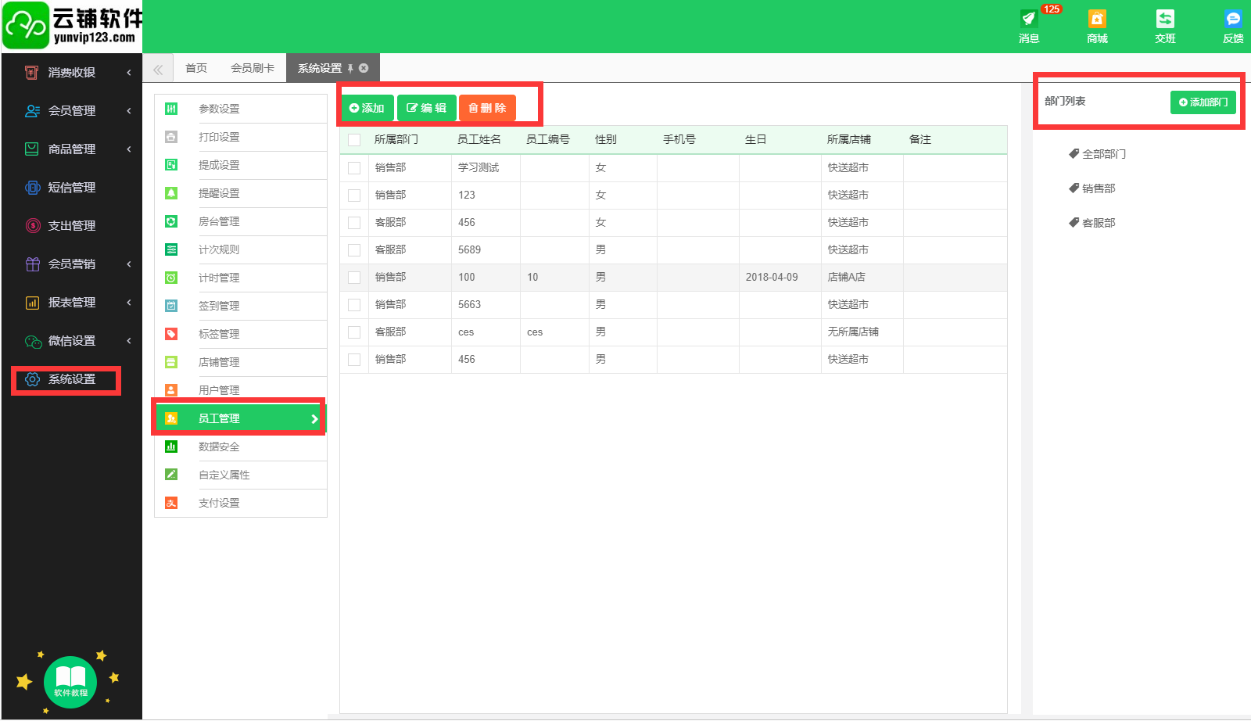Viewport: 1251px width, 721px height.
Task: Click the 支出管理 sidebar icon
Action: (32, 225)
